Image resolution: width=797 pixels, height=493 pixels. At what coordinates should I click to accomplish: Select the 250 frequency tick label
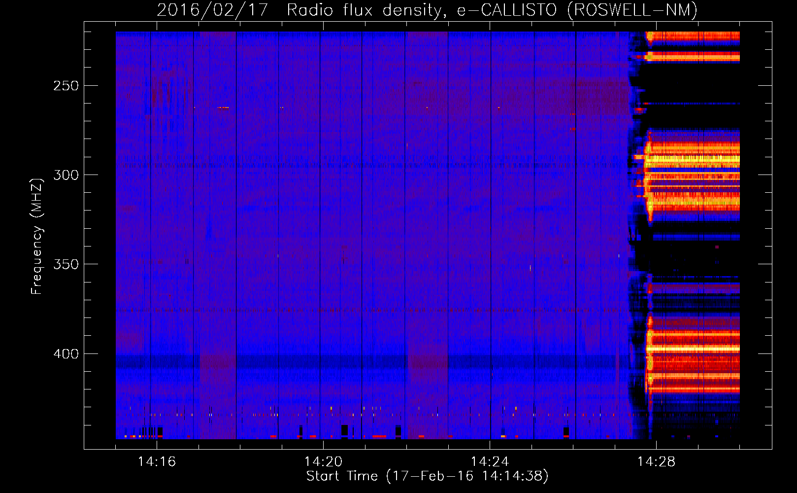tap(66, 86)
